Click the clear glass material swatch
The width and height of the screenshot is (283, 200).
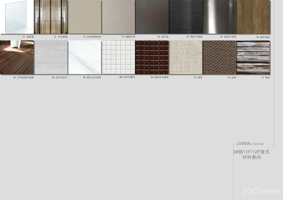(x=17, y=17)
